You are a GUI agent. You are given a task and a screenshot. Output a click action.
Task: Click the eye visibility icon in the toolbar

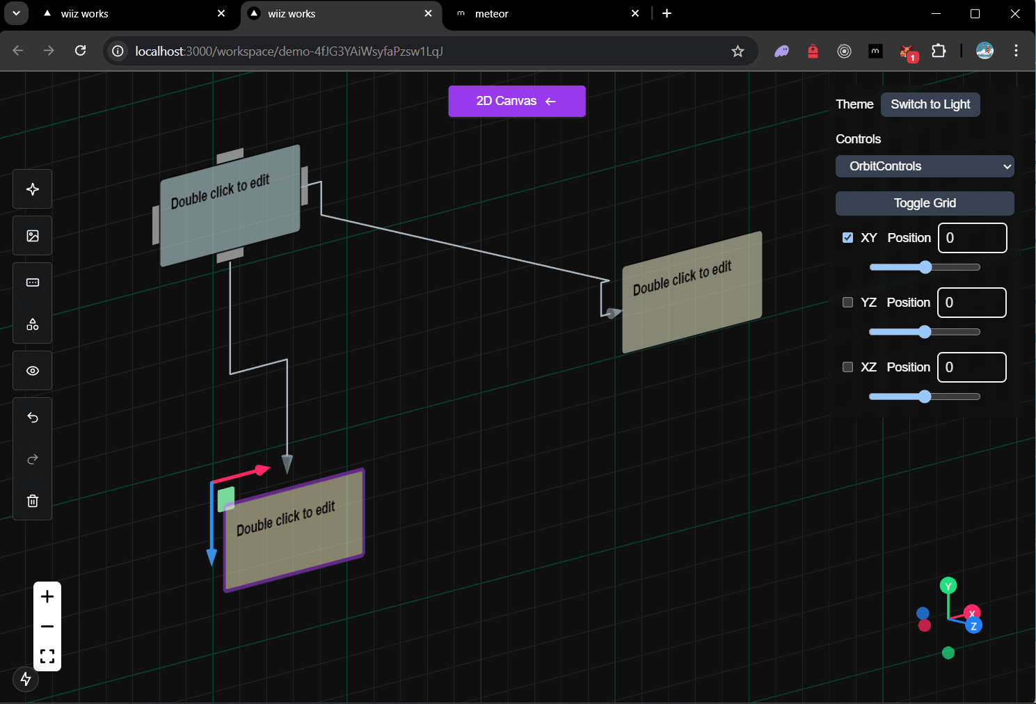(32, 370)
